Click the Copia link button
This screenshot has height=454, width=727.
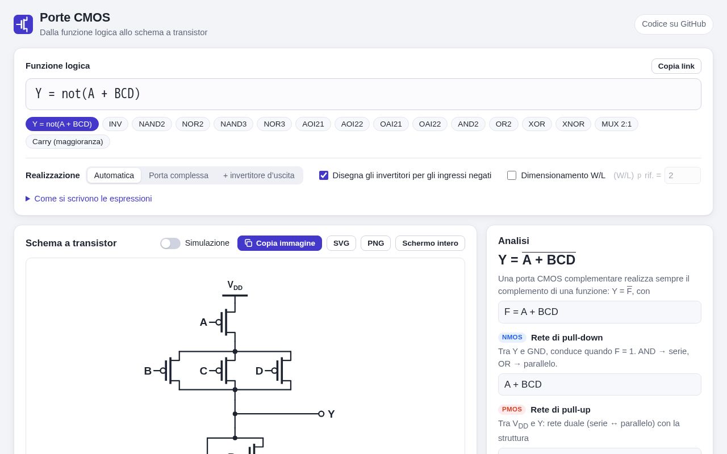click(676, 66)
